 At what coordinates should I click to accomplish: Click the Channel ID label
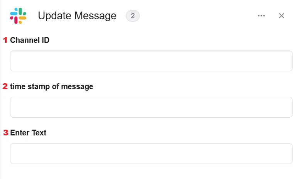(30, 40)
